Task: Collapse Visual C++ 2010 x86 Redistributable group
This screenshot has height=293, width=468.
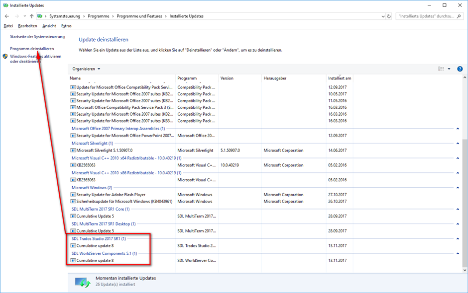Action: [x=458, y=173]
